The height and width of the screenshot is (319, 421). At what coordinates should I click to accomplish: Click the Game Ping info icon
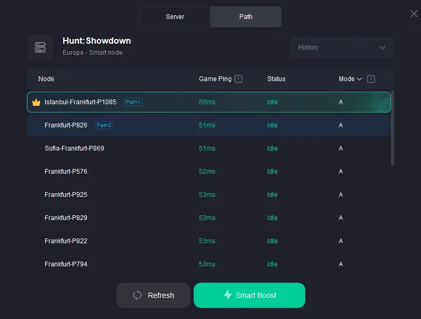pyautogui.click(x=238, y=79)
